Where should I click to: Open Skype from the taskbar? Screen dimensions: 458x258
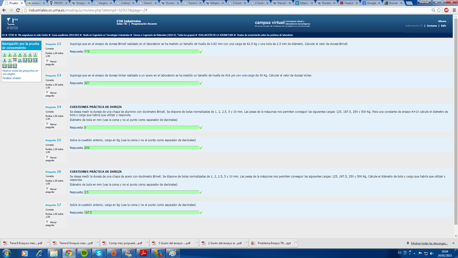click(99, 253)
